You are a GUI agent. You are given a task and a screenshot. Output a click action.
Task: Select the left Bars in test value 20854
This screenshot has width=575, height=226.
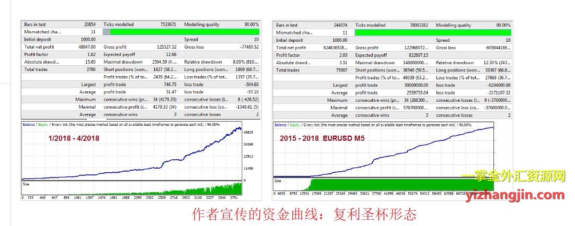[89, 25]
